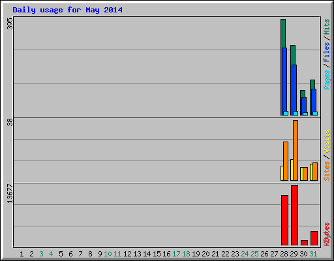Click the Hits legend label

tap(327, 27)
